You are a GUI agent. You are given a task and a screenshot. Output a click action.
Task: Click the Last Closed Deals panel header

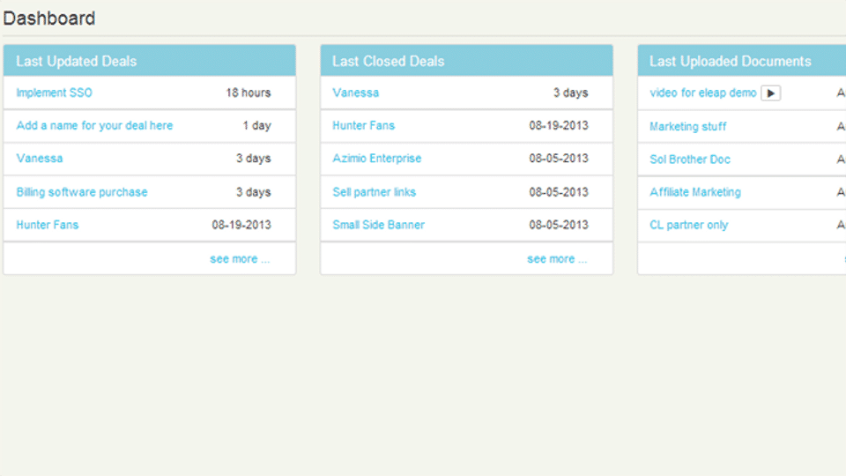467,61
